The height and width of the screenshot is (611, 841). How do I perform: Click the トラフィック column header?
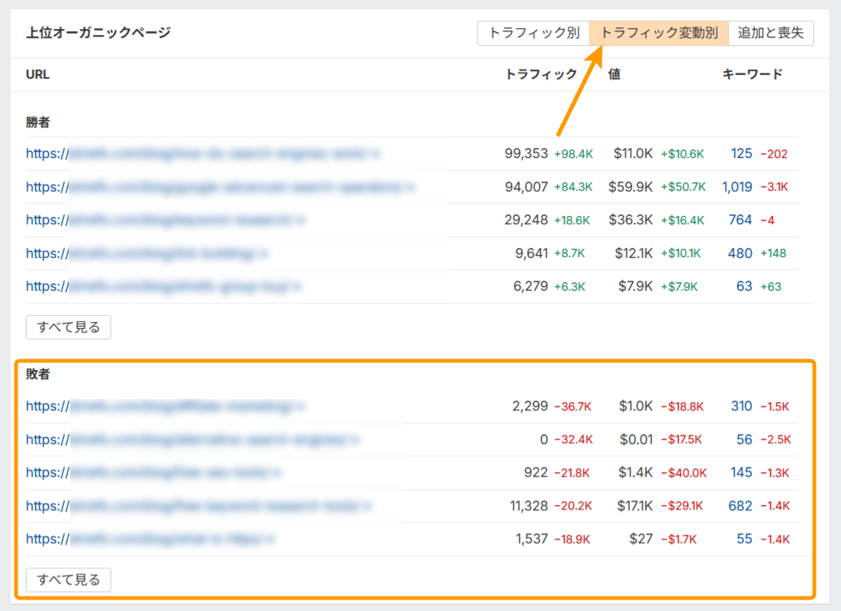click(541, 74)
